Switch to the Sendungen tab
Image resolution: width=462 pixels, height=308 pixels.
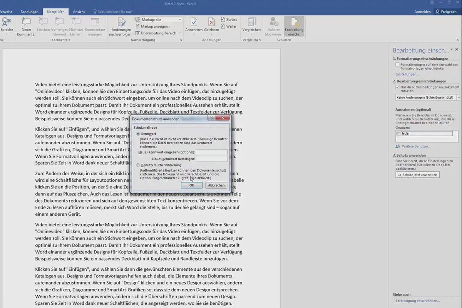pos(30,12)
